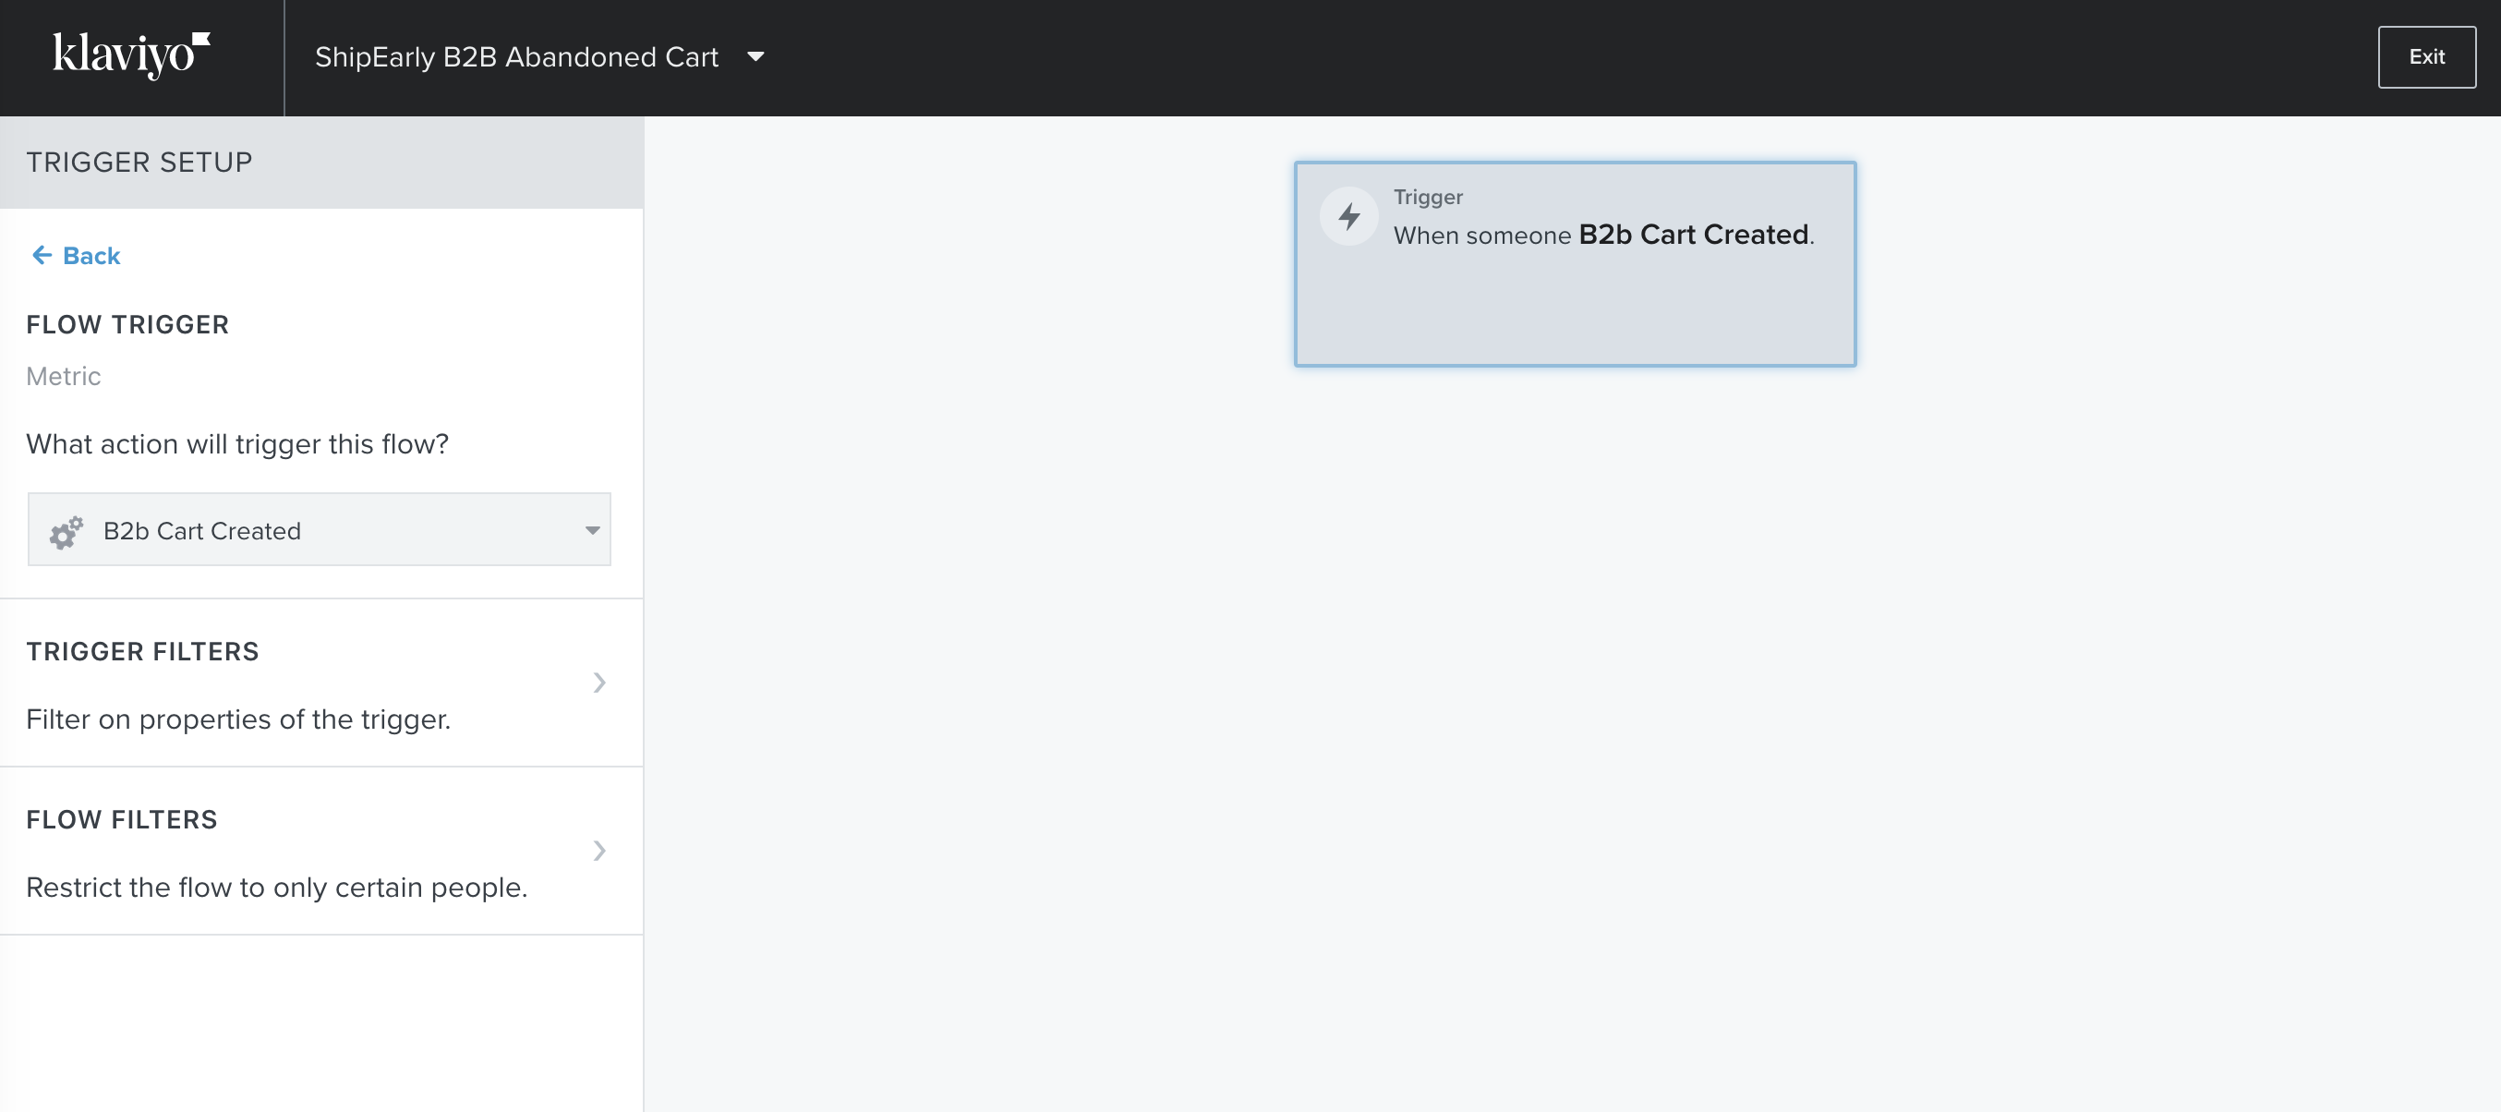Expand Trigger Filters chevron arrow
Screen dimensions: 2501x1112
click(599, 683)
